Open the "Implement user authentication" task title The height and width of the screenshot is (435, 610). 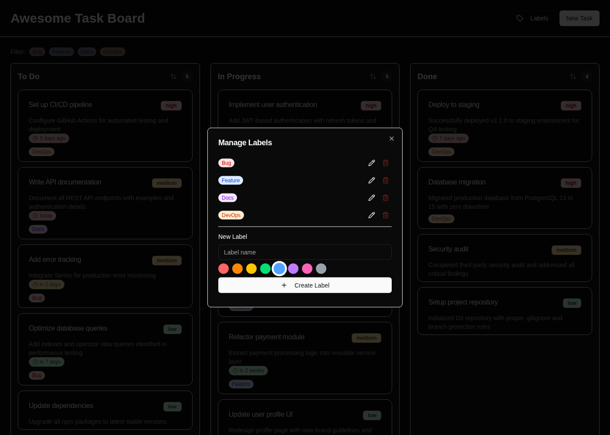[273, 105]
